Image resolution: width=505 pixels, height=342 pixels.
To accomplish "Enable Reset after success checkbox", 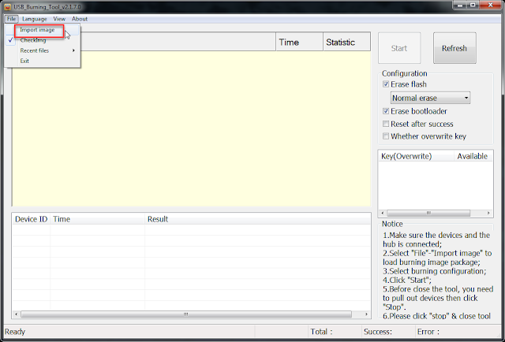I will (x=386, y=124).
